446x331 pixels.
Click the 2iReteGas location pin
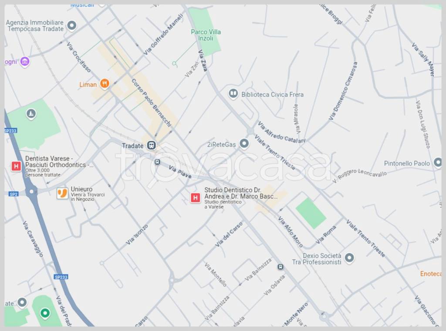tap(244, 144)
